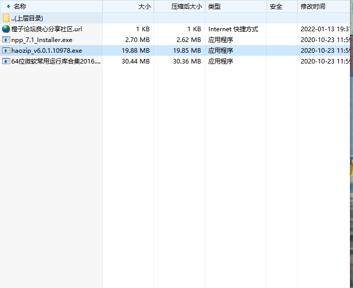The image size is (353, 288).
Task: Click the 2.70 MB size cell
Action: click(138, 40)
